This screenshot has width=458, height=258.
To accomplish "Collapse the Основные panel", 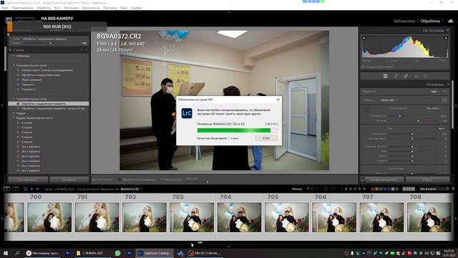I will pos(448,85).
